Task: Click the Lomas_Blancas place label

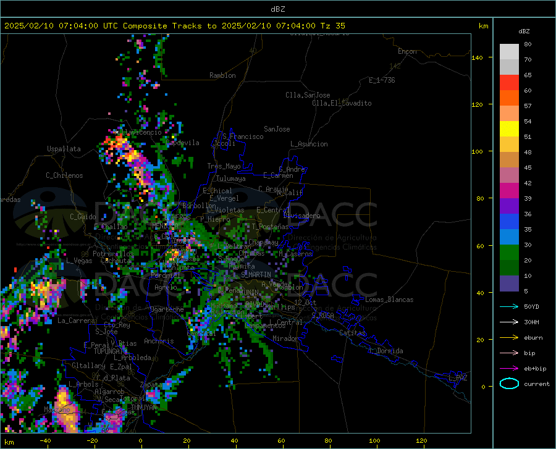Action: pyautogui.click(x=389, y=300)
